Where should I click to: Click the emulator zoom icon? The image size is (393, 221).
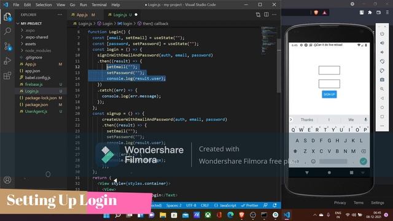pyautogui.click(x=382, y=89)
